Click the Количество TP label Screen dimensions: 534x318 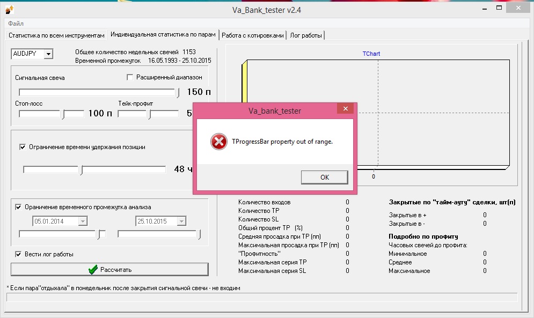pyautogui.click(x=259, y=211)
